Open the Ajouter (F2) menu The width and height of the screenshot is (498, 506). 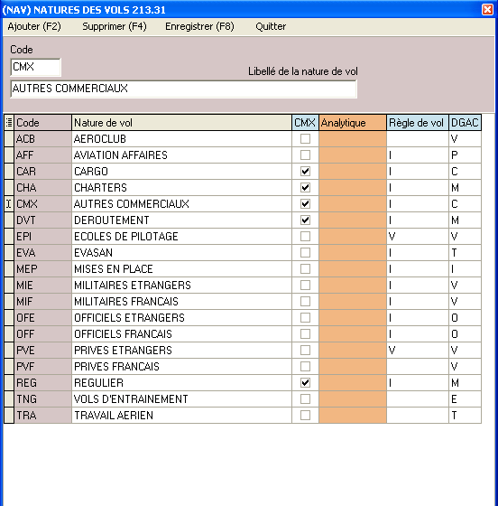tap(34, 26)
